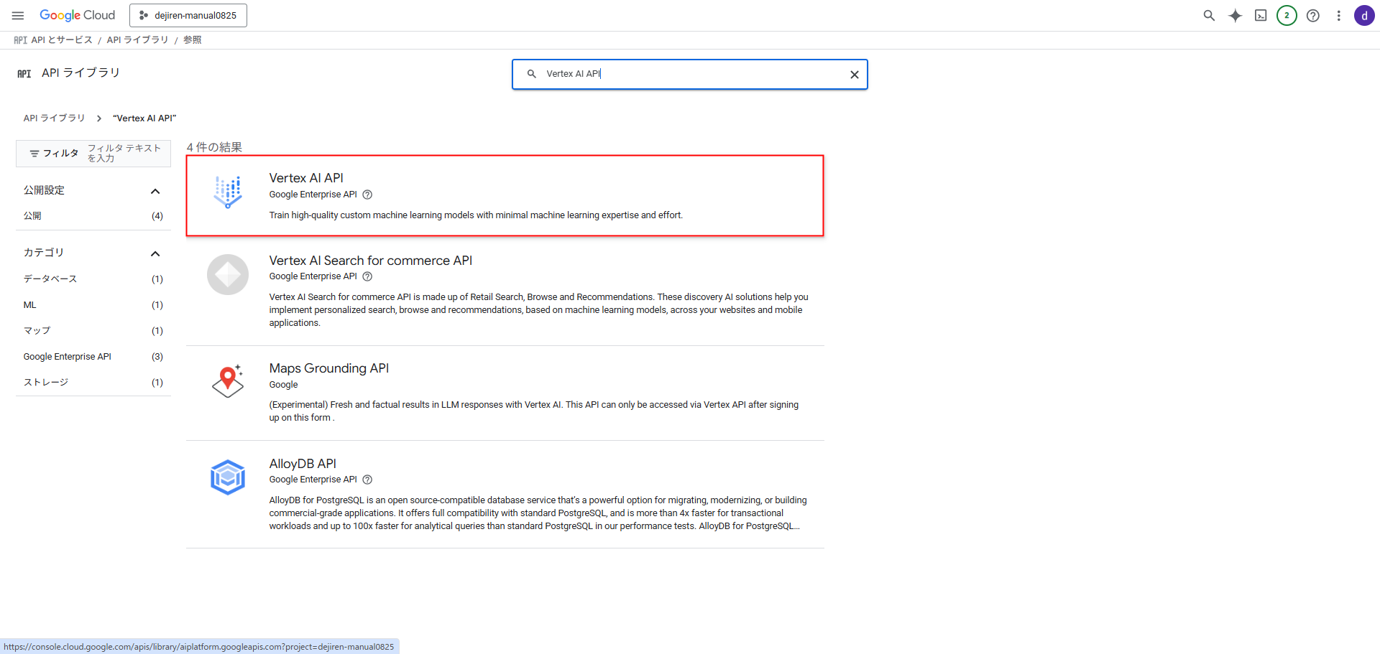Filter by ML category
Image resolution: width=1380 pixels, height=654 pixels.
(x=29, y=305)
